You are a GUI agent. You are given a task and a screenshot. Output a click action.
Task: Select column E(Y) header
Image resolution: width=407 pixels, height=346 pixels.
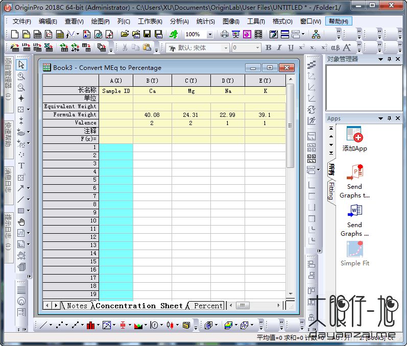[x=265, y=81]
